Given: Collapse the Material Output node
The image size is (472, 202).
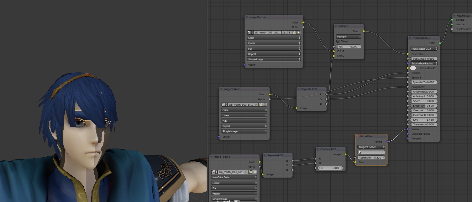Looking at the screenshot, I should click(x=454, y=16).
